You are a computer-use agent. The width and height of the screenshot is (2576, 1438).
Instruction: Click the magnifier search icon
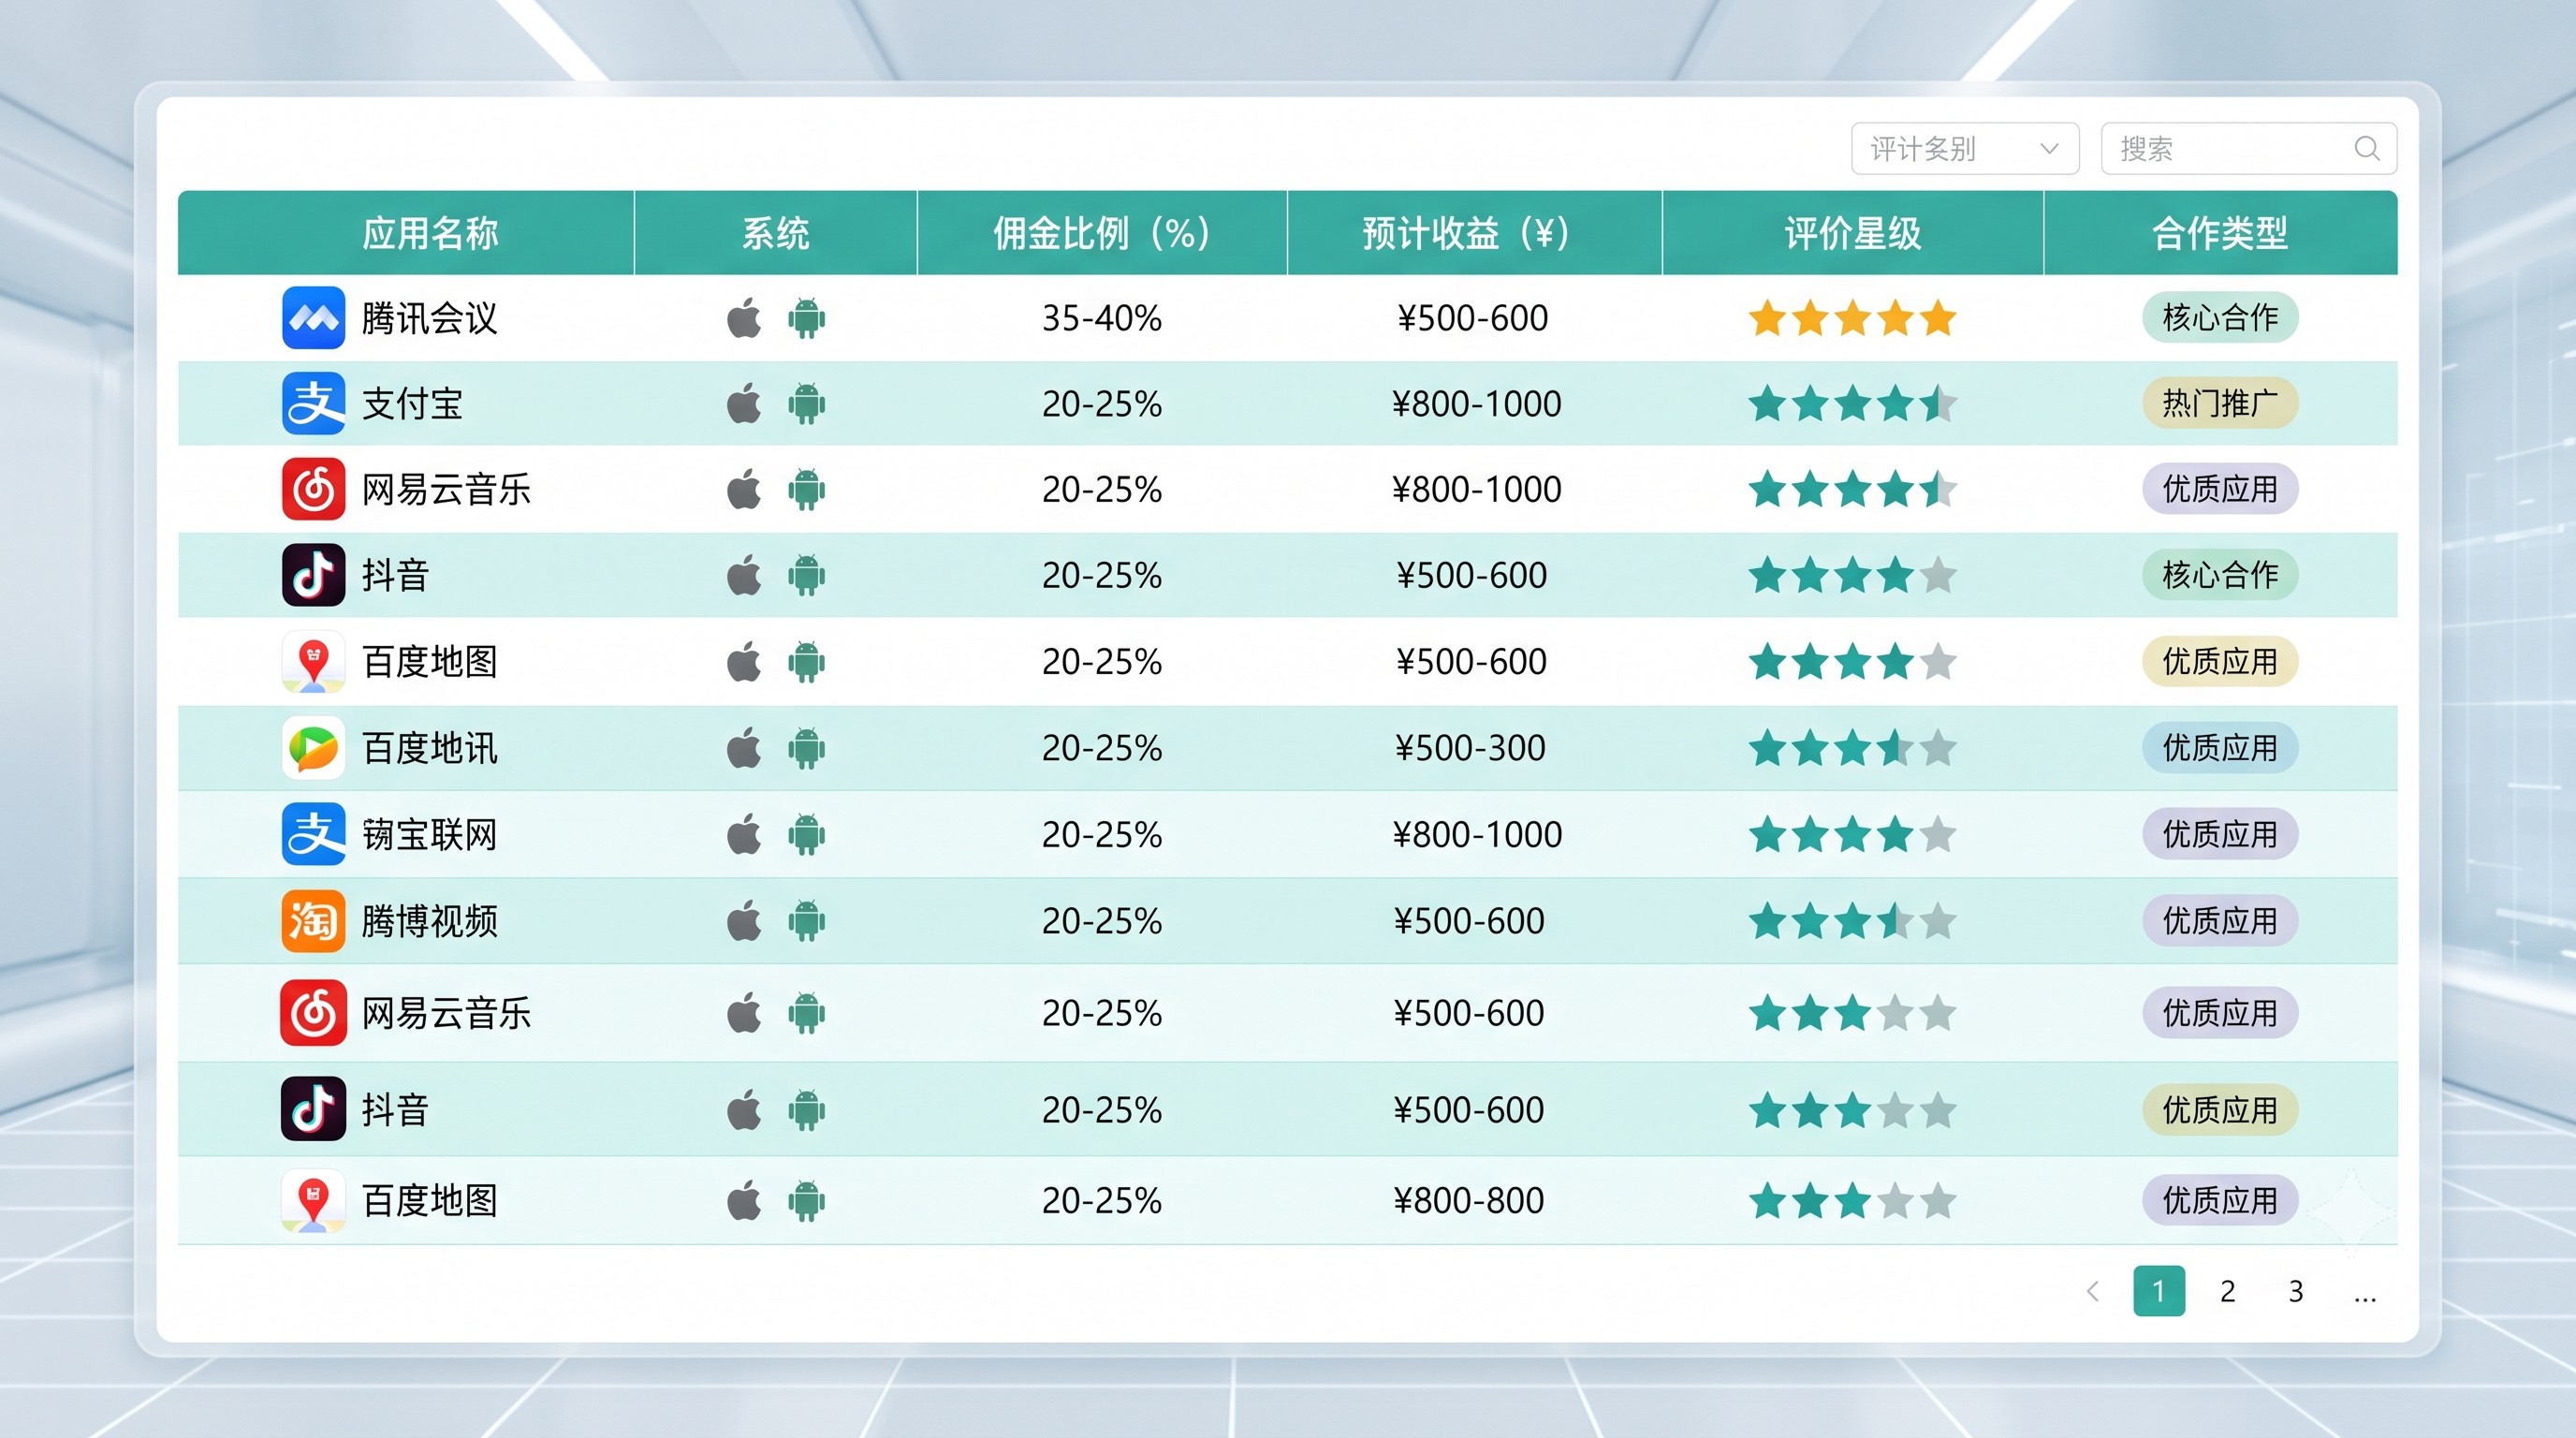click(2366, 148)
